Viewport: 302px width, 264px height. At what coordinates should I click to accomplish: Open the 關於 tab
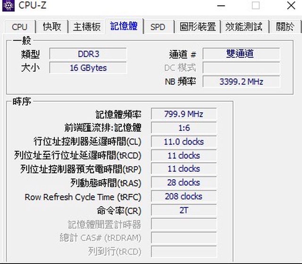coord(285,27)
